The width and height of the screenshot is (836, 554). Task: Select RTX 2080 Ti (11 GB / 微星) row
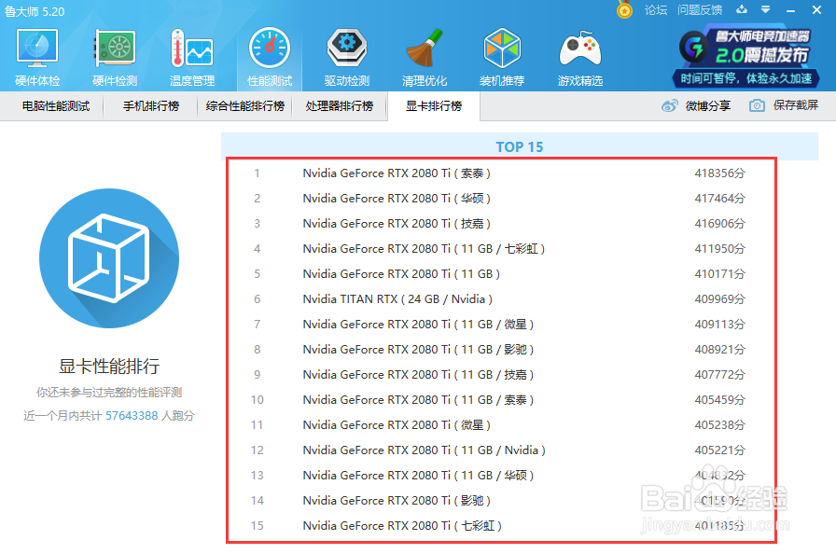tap(501, 324)
